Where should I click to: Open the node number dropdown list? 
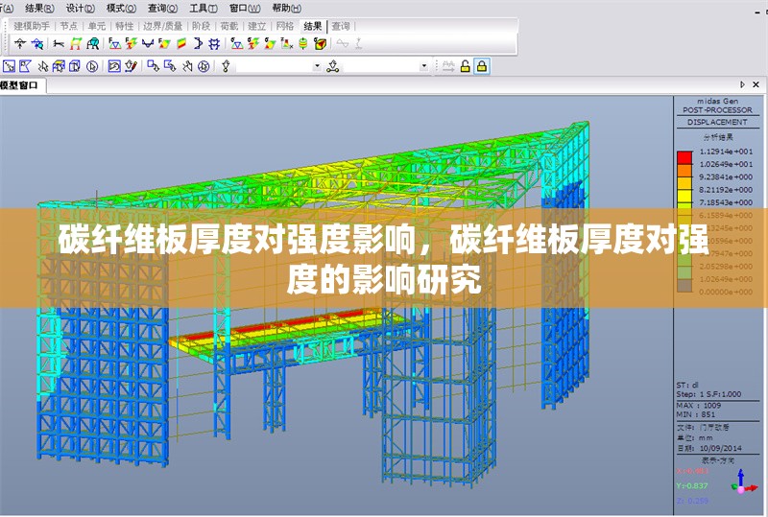[318, 66]
